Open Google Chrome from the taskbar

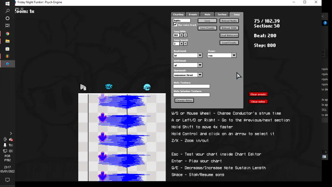7,33
